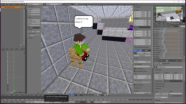Click the New Layer button

(142, 55)
